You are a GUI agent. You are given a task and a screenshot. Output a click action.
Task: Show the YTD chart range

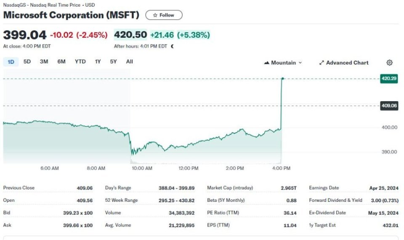(x=80, y=62)
